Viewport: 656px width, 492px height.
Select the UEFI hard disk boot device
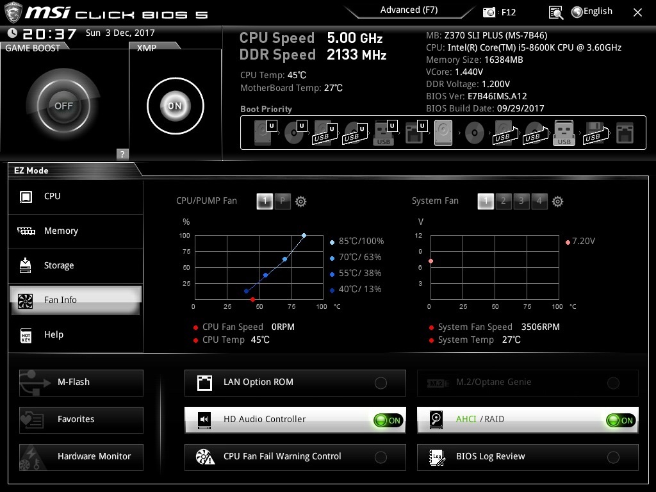pos(265,132)
